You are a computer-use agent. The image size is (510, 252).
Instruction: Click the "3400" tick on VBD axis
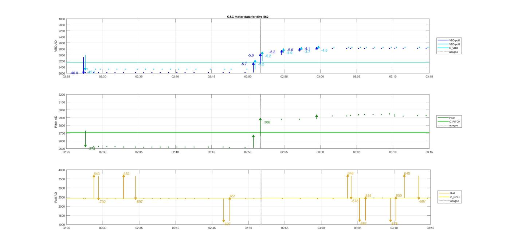click(x=62, y=67)
